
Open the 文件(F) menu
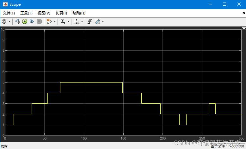[x=9, y=13]
